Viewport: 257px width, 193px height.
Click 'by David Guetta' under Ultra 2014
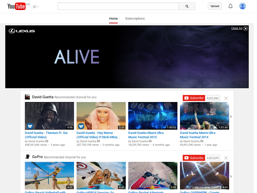point(190,141)
